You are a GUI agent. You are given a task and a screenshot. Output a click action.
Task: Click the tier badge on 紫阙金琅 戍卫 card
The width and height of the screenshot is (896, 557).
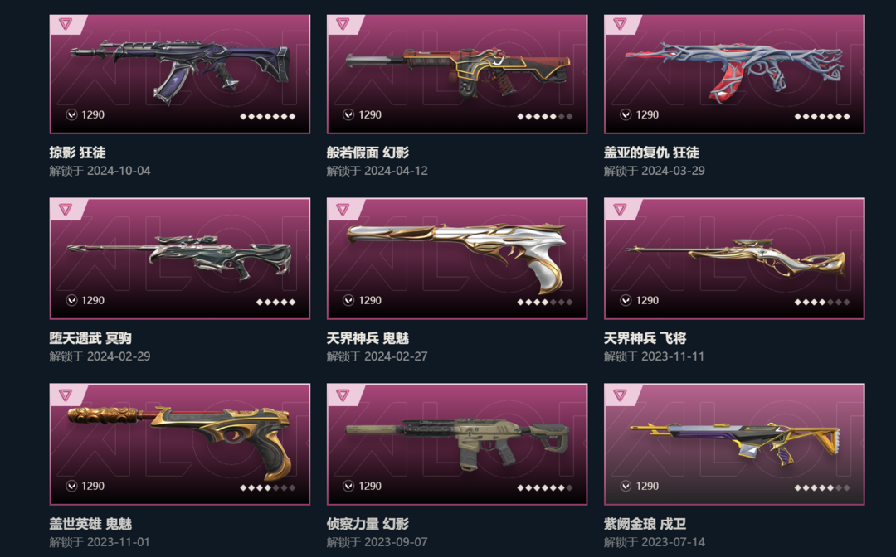point(620,395)
